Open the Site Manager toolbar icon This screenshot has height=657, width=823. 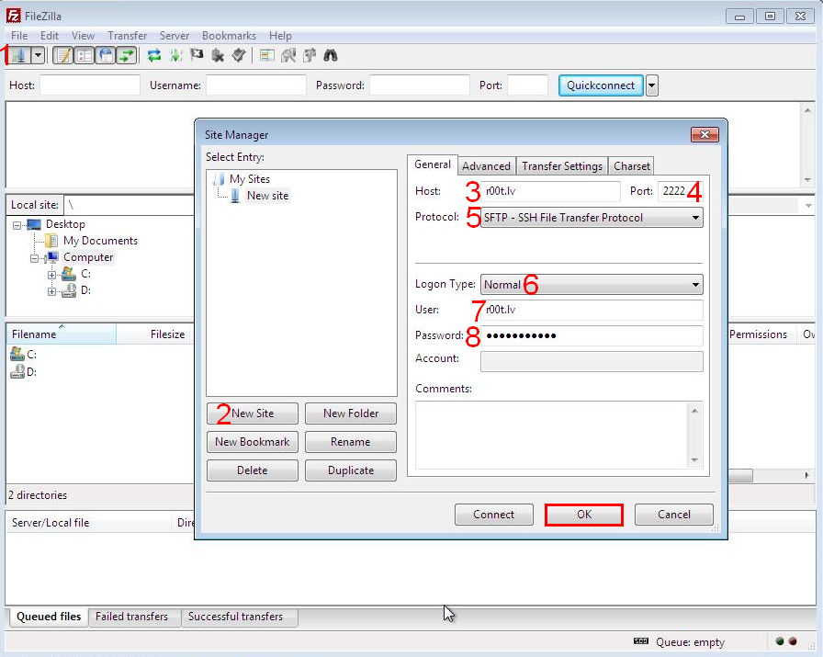pos(19,55)
